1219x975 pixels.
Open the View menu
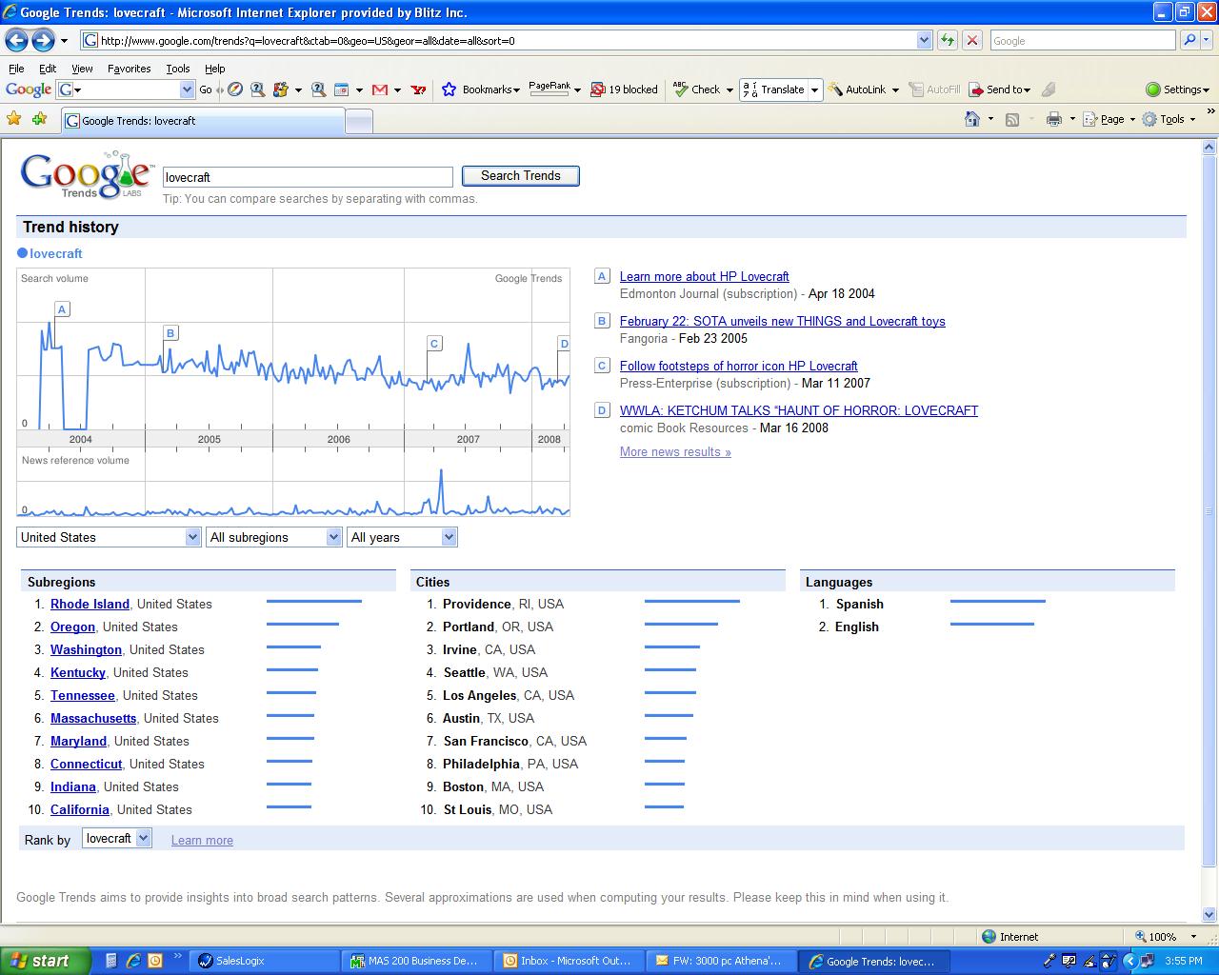[82, 69]
